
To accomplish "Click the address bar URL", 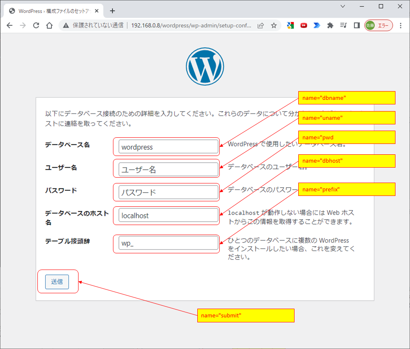I will pos(191,25).
